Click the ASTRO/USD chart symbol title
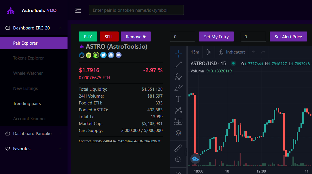 [x=204, y=64]
